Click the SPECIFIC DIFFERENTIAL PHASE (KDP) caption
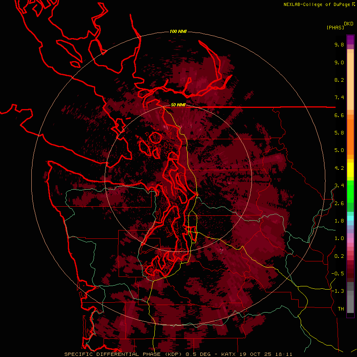 tap(123, 354)
